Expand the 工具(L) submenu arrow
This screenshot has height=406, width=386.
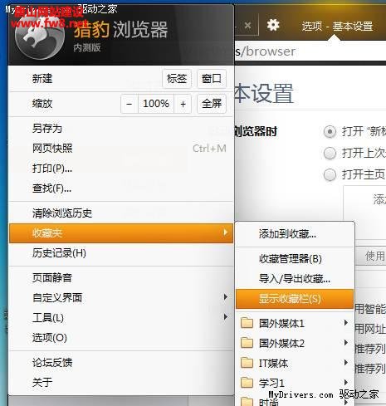click(x=226, y=317)
